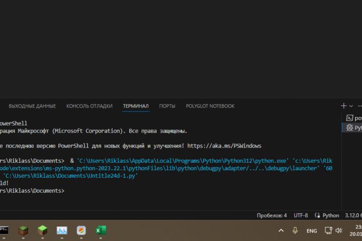Select the powershell terminal entry icon
Screen dimensions: 362x241
click(x=349, y=118)
